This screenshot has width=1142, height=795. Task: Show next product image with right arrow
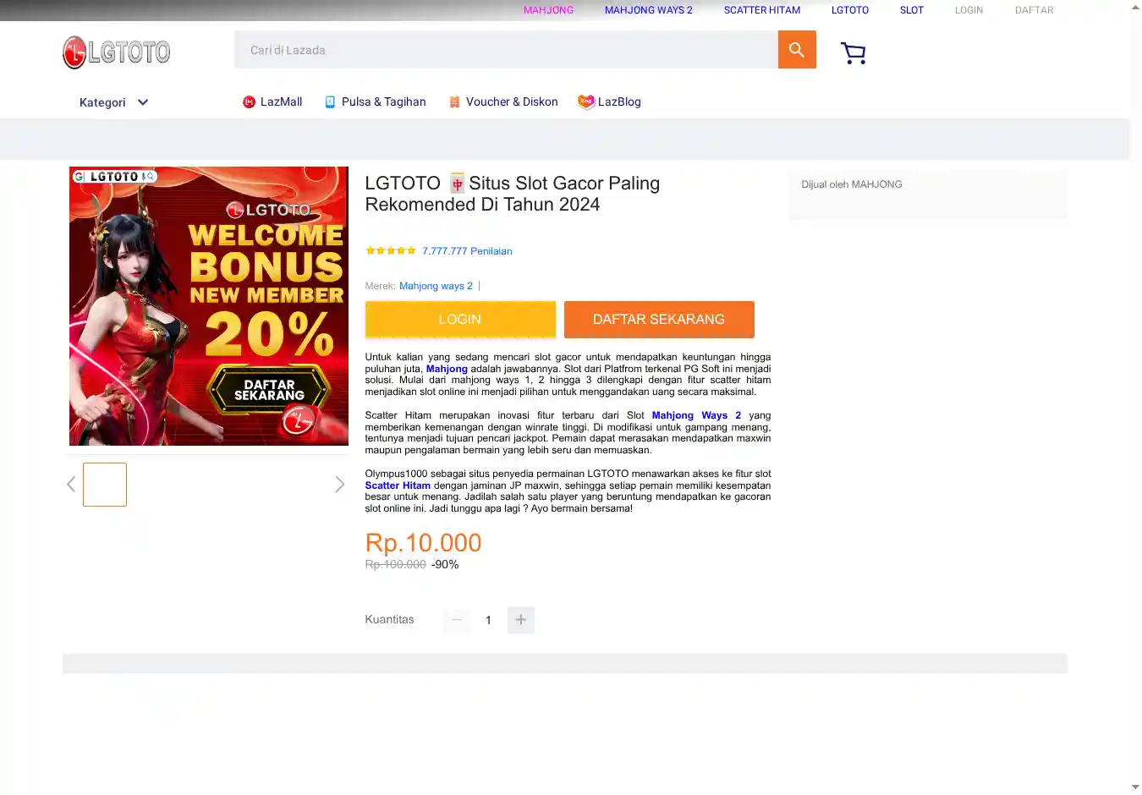pos(339,485)
